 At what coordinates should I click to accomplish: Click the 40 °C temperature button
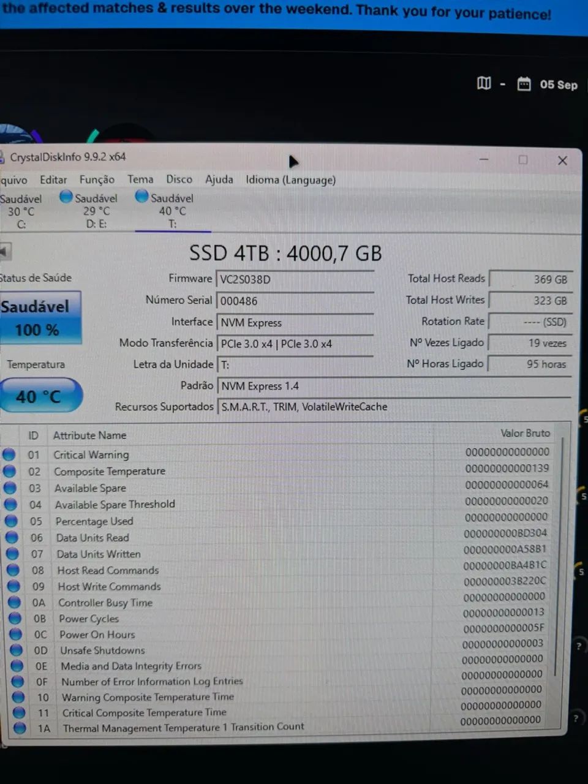point(40,396)
